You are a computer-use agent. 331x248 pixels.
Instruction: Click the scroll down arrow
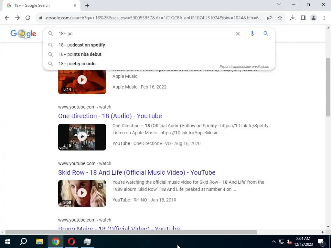328,227
